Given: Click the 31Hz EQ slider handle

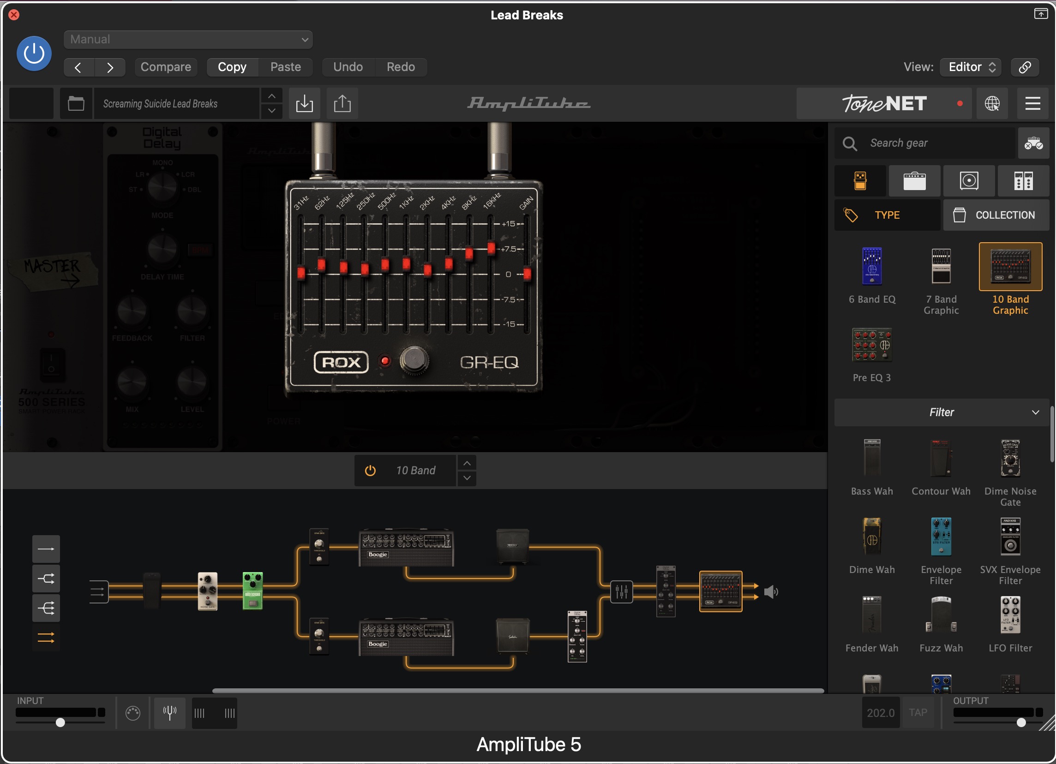Looking at the screenshot, I should [x=301, y=273].
